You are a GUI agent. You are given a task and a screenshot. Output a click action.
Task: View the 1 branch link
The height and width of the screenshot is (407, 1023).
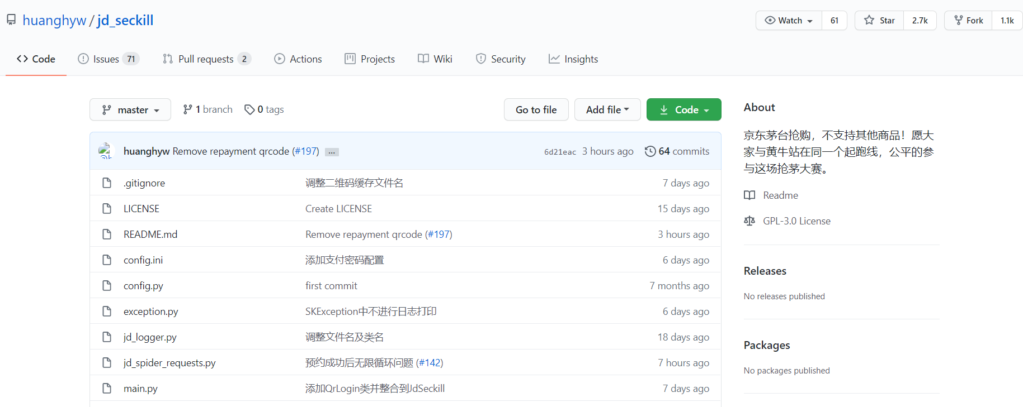[208, 109]
